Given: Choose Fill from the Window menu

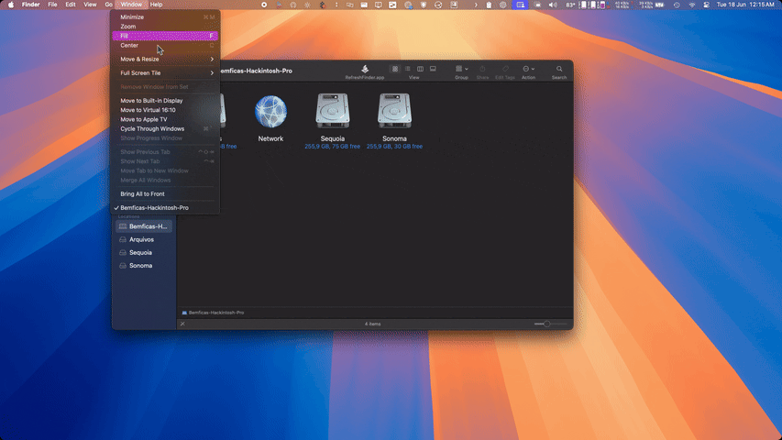Looking at the screenshot, I should pyautogui.click(x=165, y=36).
